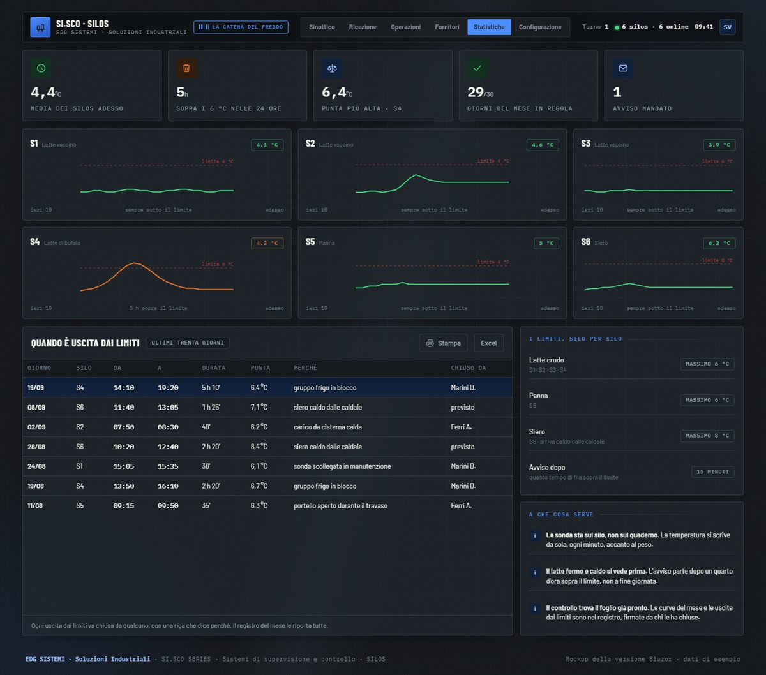Click the SI.SCO Silos logo icon
The image size is (766, 675).
[x=40, y=27]
